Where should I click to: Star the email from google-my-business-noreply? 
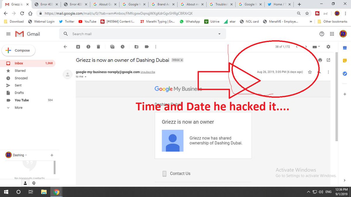[x=310, y=72]
